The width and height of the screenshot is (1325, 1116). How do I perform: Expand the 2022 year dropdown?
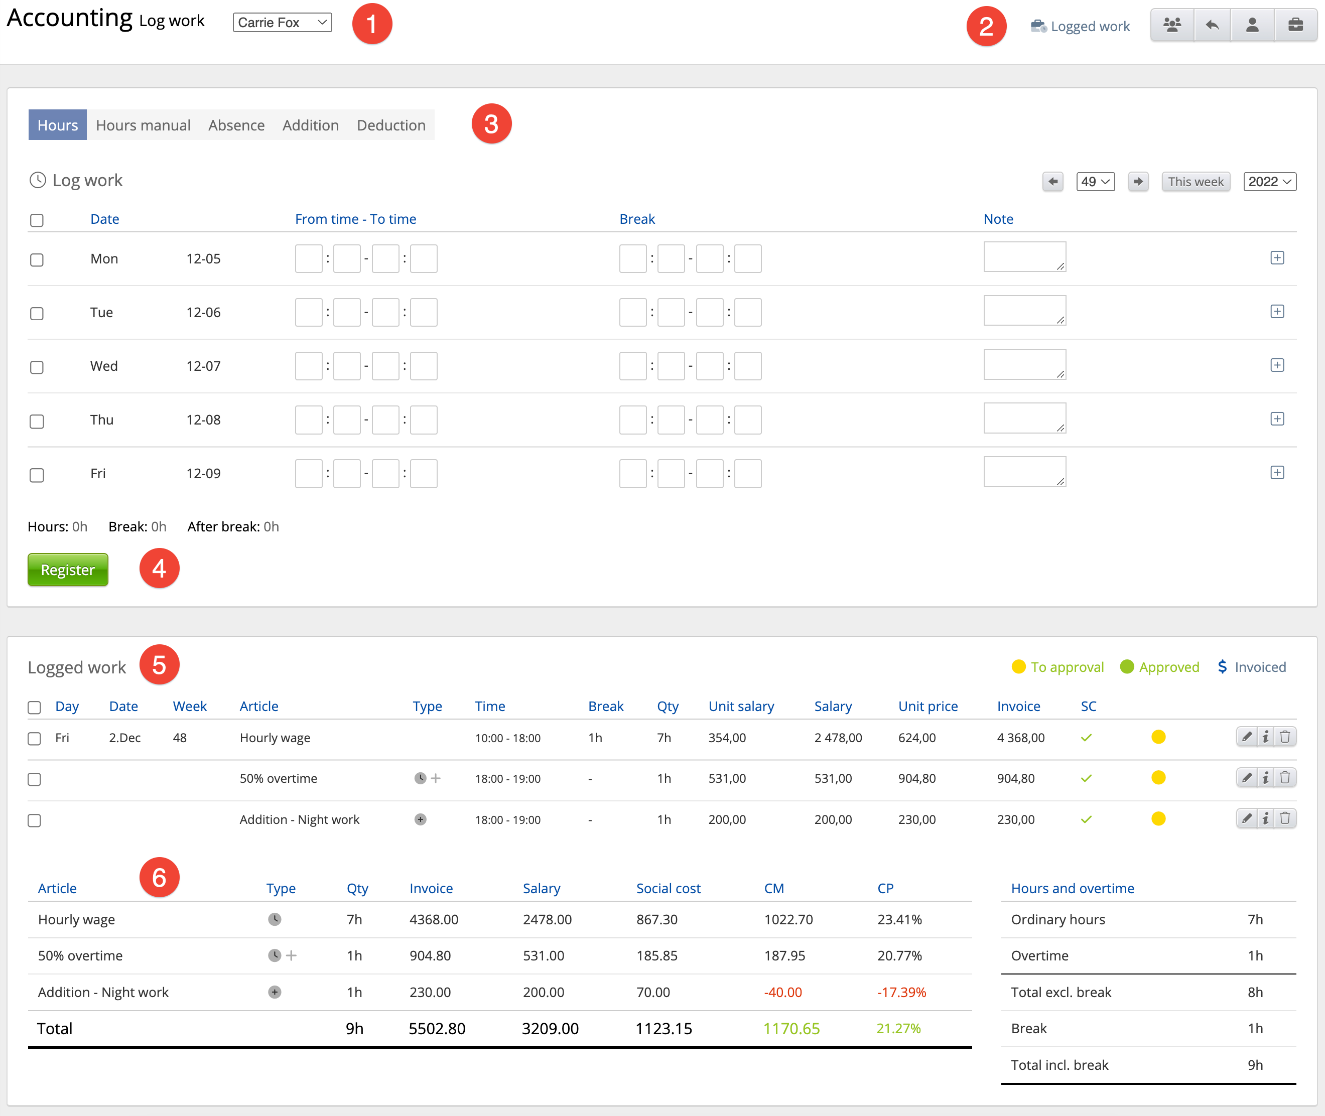click(x=1269, y=182)
